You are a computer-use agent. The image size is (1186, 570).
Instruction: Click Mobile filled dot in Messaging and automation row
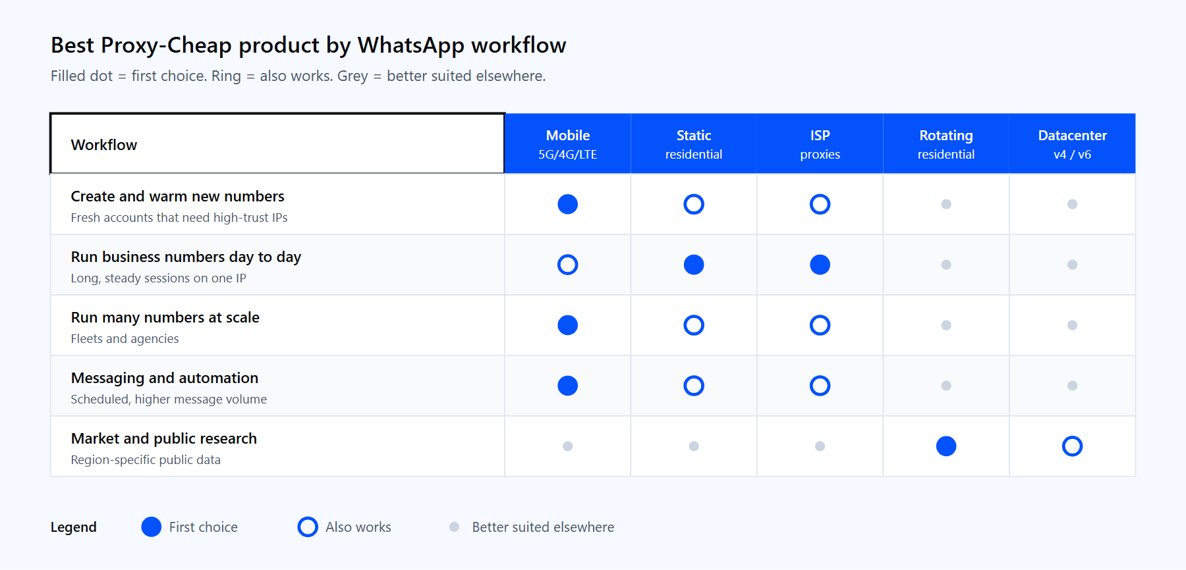point(567,386)
